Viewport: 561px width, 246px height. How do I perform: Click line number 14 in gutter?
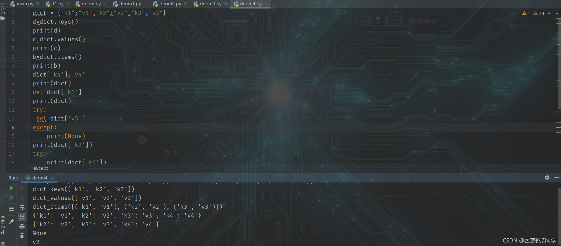pos(11,128)
